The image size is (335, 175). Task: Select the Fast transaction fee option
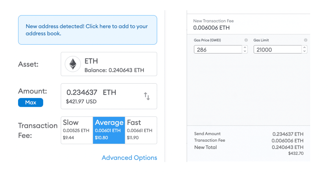click(141, 130)
